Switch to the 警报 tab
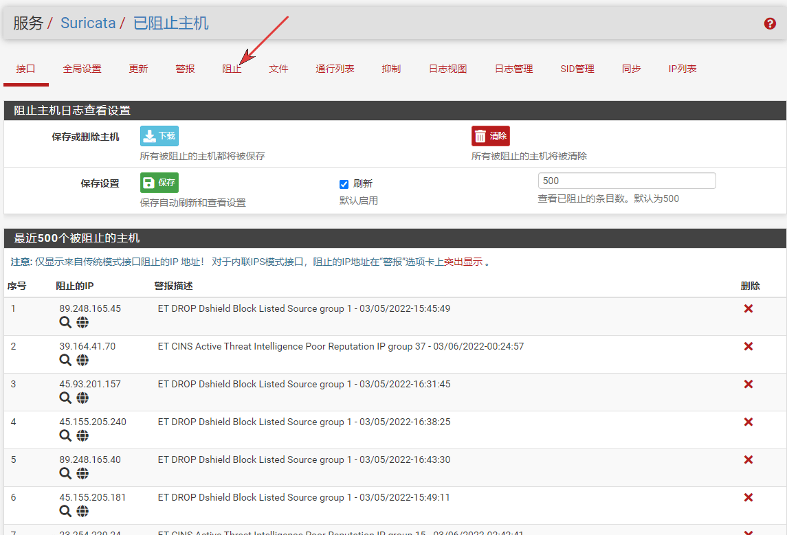The height and width of the screenshot is (535, 787). pyautogui.click(x=185, y=69)
